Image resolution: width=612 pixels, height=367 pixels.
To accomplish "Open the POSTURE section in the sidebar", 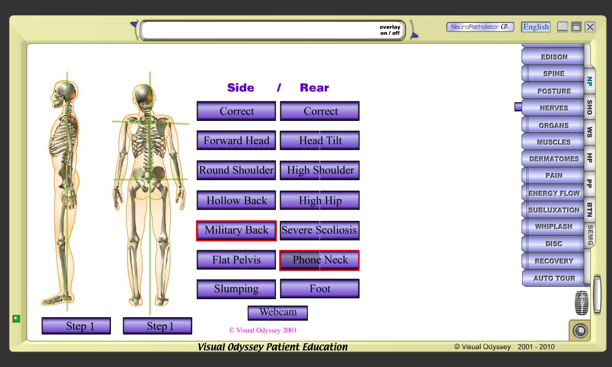I will click(554, 91).
